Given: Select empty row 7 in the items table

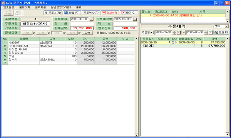Looking at the screenshot, I should click(68, 63).
